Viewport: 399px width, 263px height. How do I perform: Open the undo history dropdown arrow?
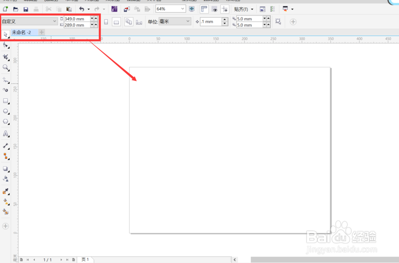click(x=89, y=10)
